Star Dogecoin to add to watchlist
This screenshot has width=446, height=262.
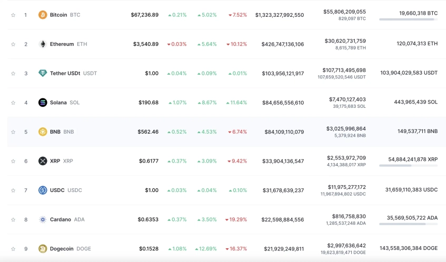(x=13, y=248)
